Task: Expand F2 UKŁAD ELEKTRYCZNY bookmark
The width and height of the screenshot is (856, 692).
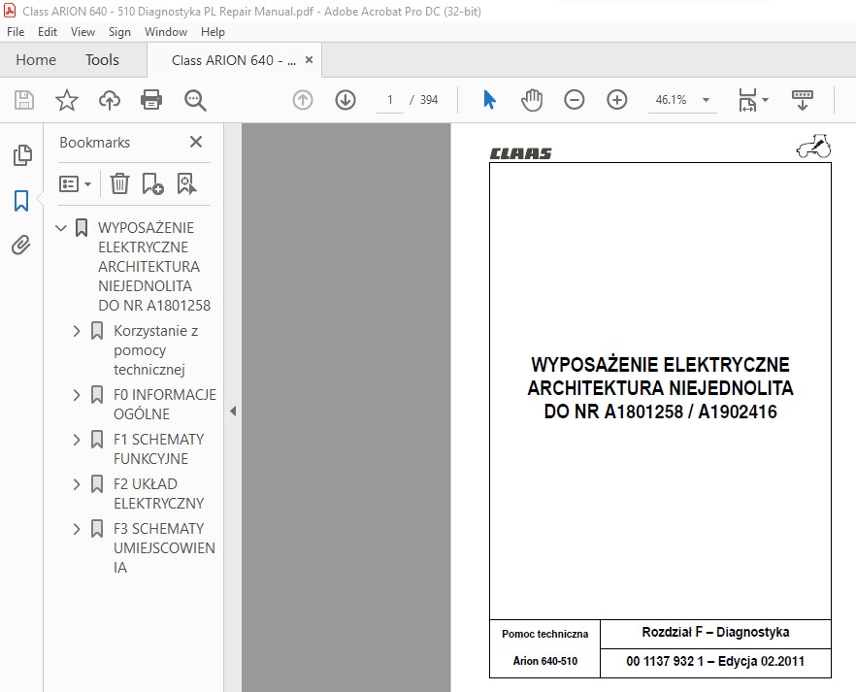Action: [77, 484]
